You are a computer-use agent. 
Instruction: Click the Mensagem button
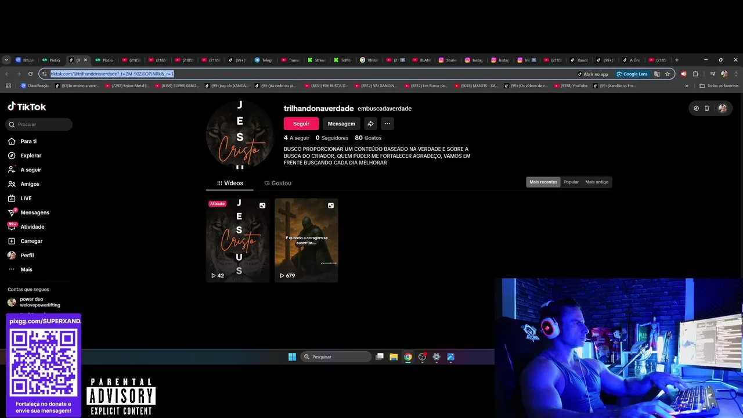click(341, 124)
